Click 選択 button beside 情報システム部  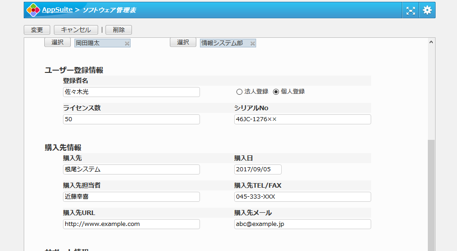coord(183,42)
